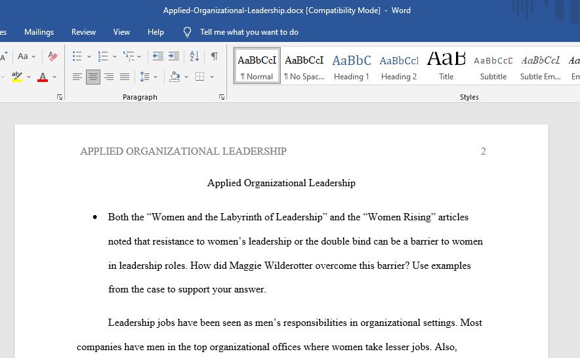Open the Help tab

(155, 32)
